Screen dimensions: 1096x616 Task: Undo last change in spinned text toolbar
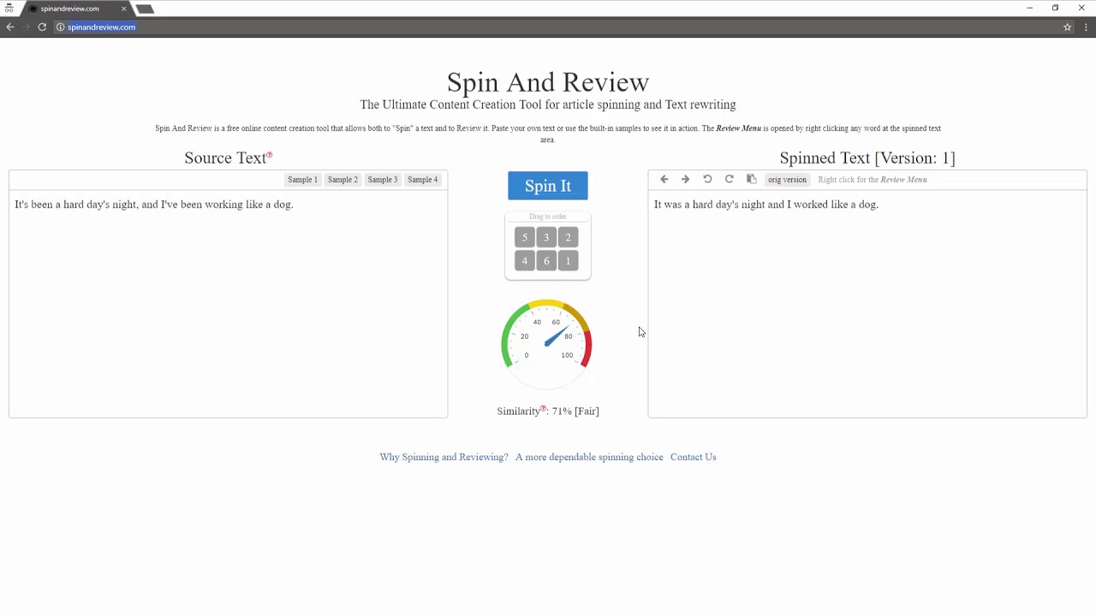(707, 180)
